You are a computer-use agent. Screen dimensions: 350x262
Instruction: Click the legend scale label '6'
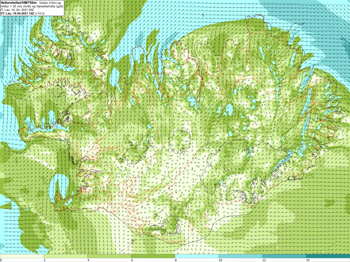tap(132, 260)
